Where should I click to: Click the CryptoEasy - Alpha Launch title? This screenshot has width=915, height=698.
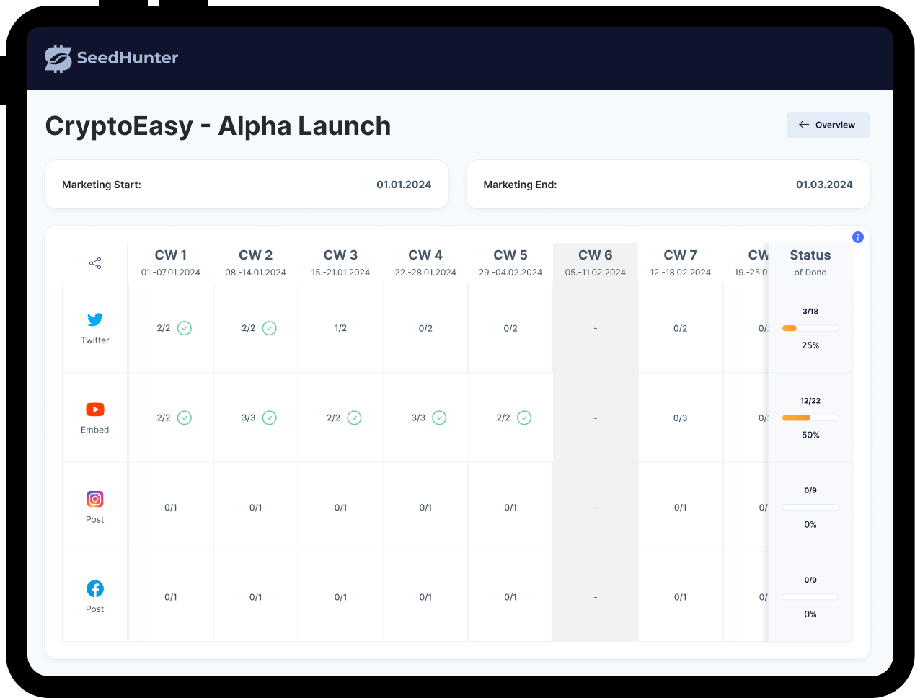point(218,126)
